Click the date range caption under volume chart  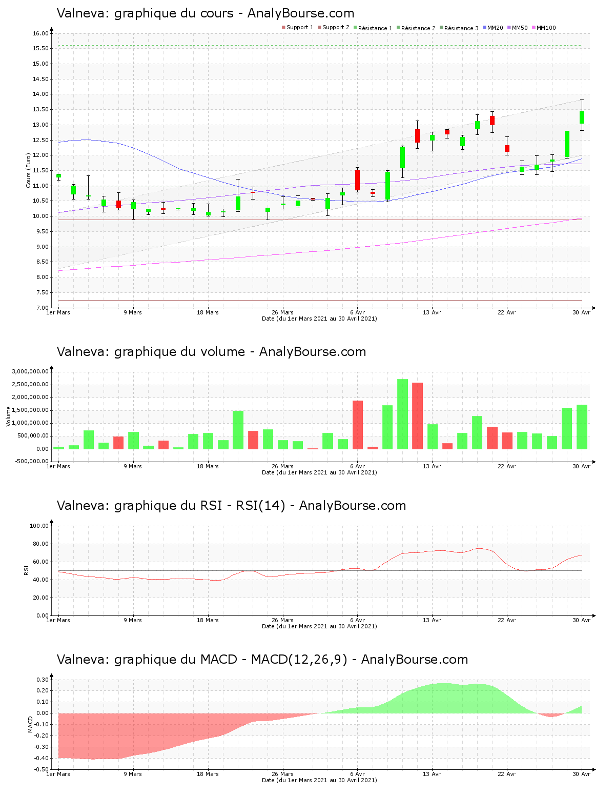(319, 472)
